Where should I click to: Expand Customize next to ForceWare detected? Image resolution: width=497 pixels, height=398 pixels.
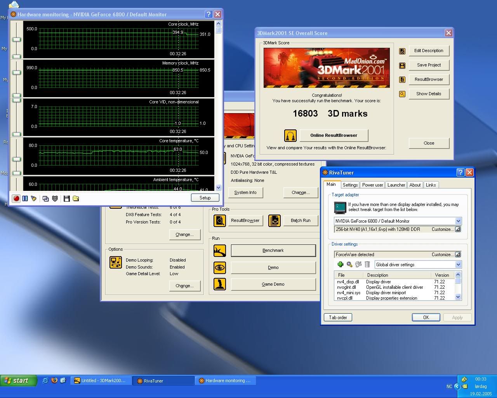(458, 255)
